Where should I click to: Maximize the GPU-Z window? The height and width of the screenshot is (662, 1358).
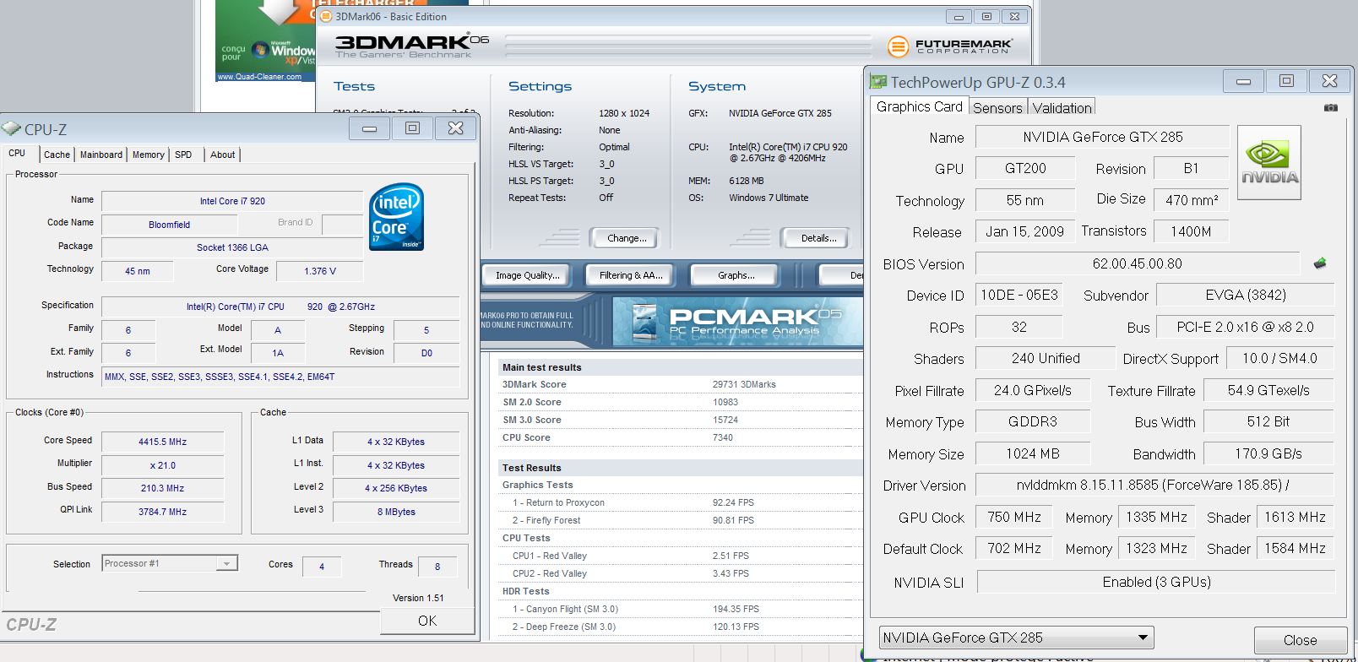coord(1286,81)
